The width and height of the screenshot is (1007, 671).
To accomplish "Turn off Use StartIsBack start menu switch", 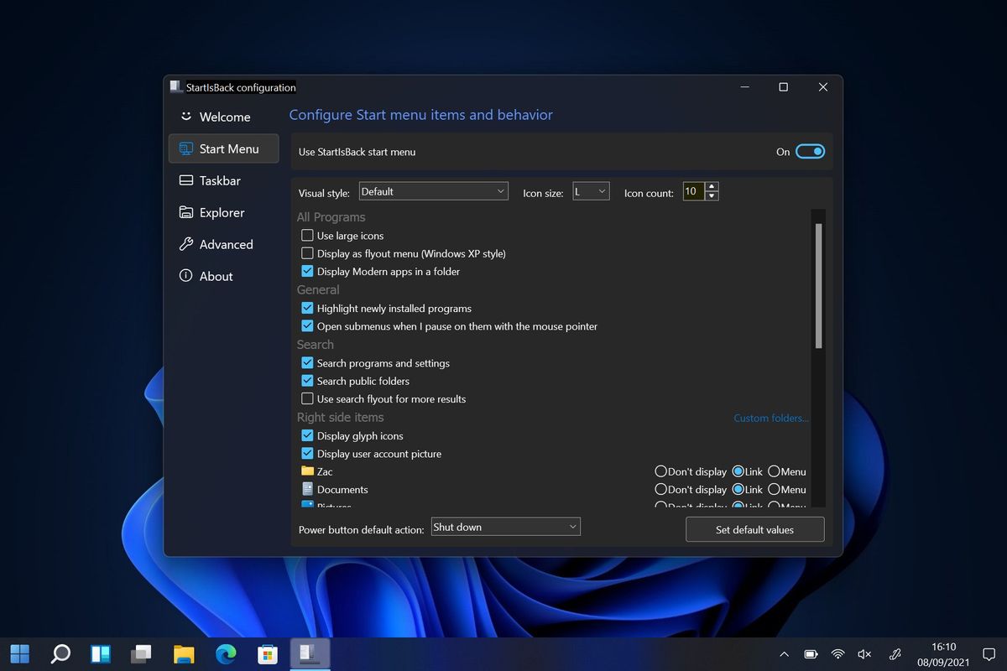I will (810, 152).
